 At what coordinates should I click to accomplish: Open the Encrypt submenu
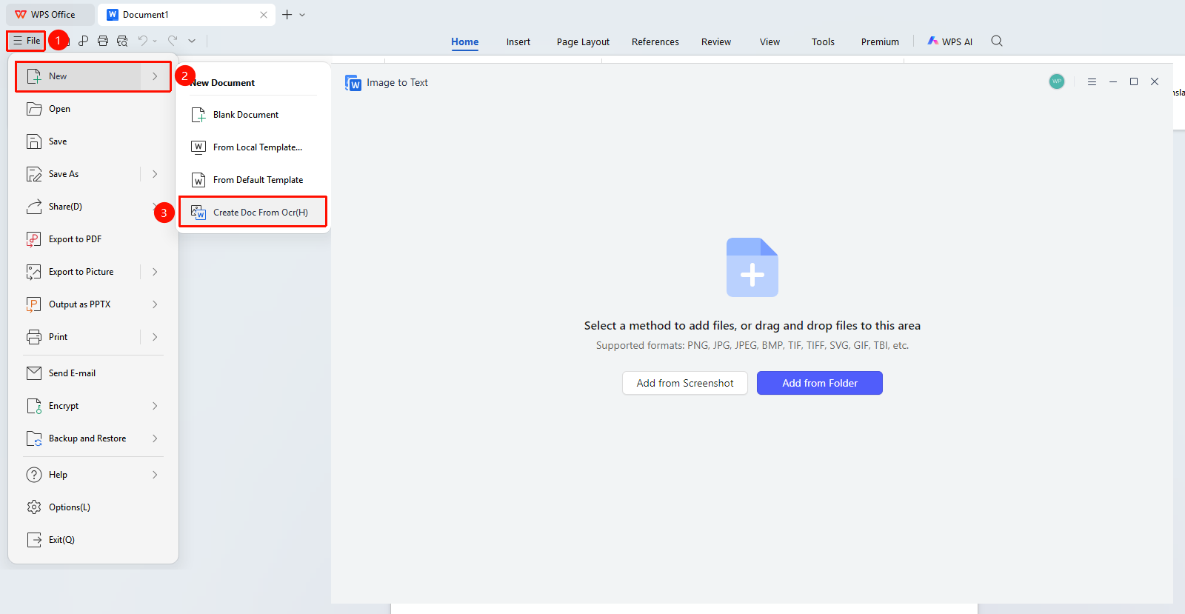(93, 406)
